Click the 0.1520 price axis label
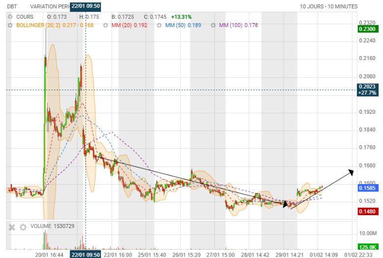 [x=367, y=201]
